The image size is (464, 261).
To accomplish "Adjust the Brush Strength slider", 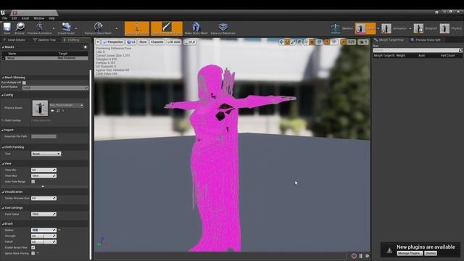I will point(43,236).
